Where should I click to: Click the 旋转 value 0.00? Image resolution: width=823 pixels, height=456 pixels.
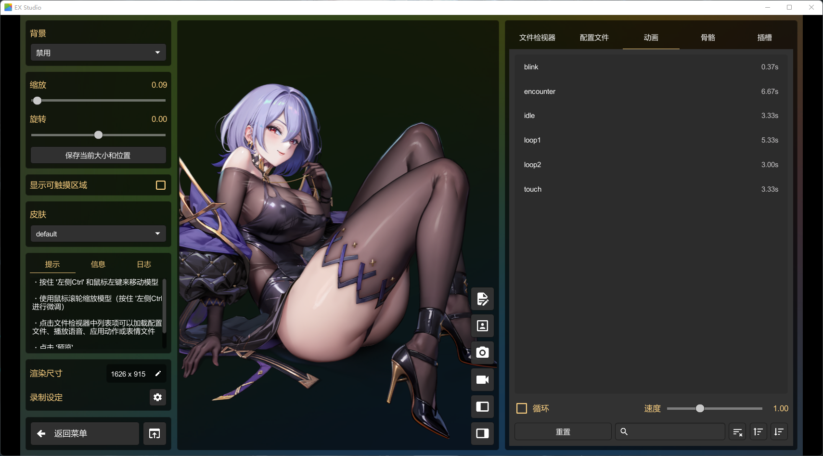(159, 119)
